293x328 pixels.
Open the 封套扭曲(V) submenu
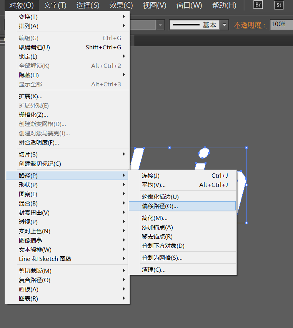(68, 212)
